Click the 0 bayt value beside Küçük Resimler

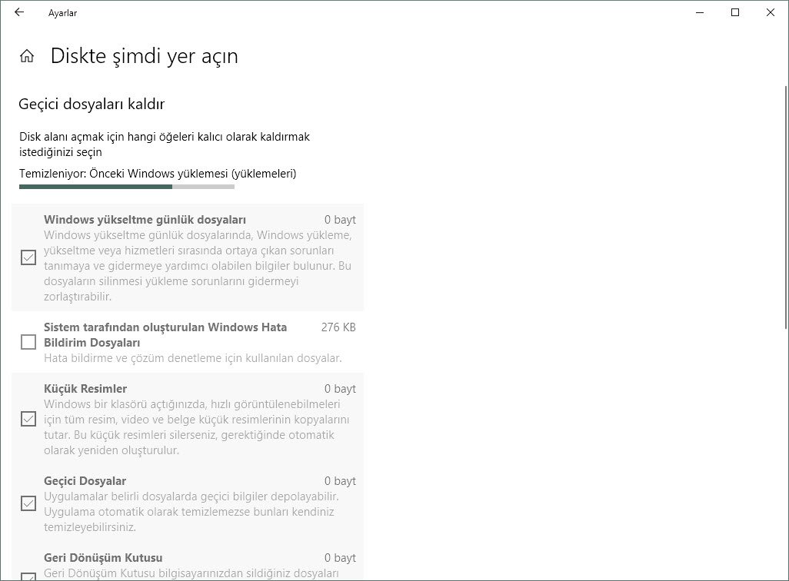click(339, 388)
